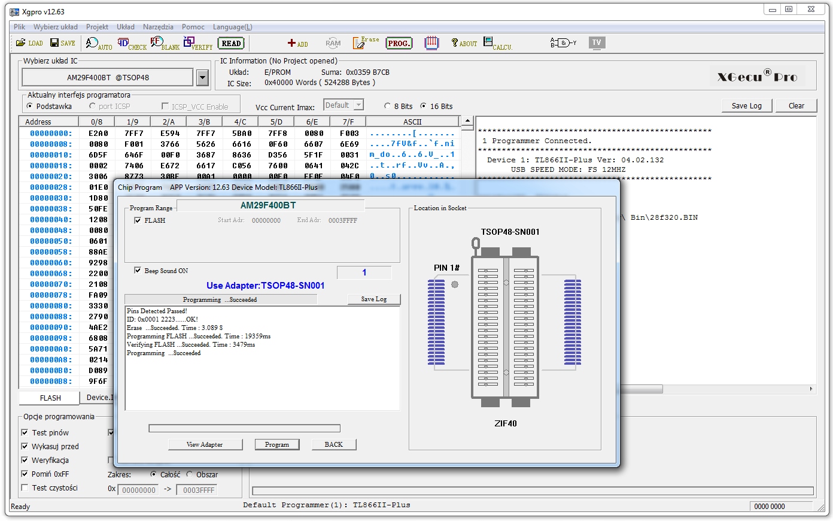Toggle Beep Sound ON checkbox
Viewport: 833px width, 521px height.
click(x=138, y=271)
